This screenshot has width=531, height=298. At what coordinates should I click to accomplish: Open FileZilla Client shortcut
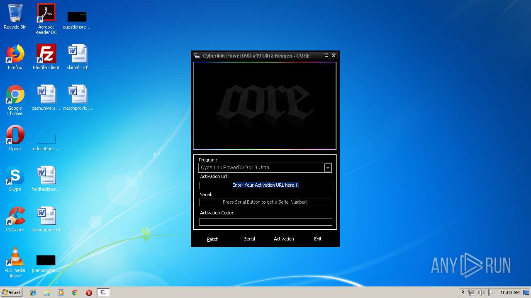pyautogui.click(x=46, y=57)
